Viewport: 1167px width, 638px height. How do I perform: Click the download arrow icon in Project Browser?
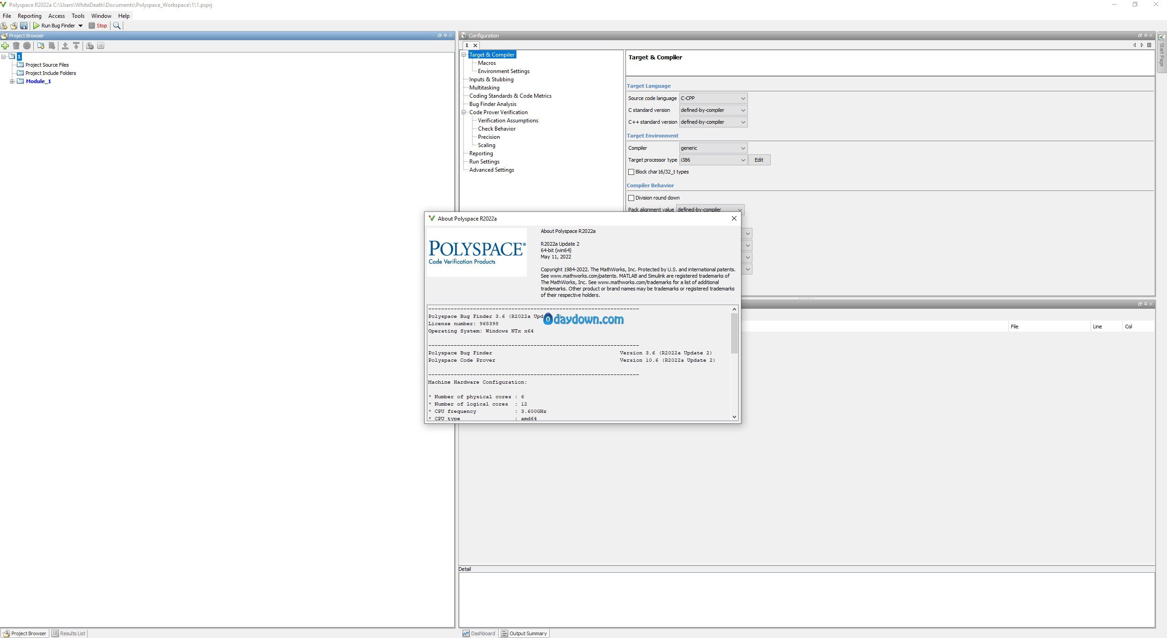click(76, 46)
